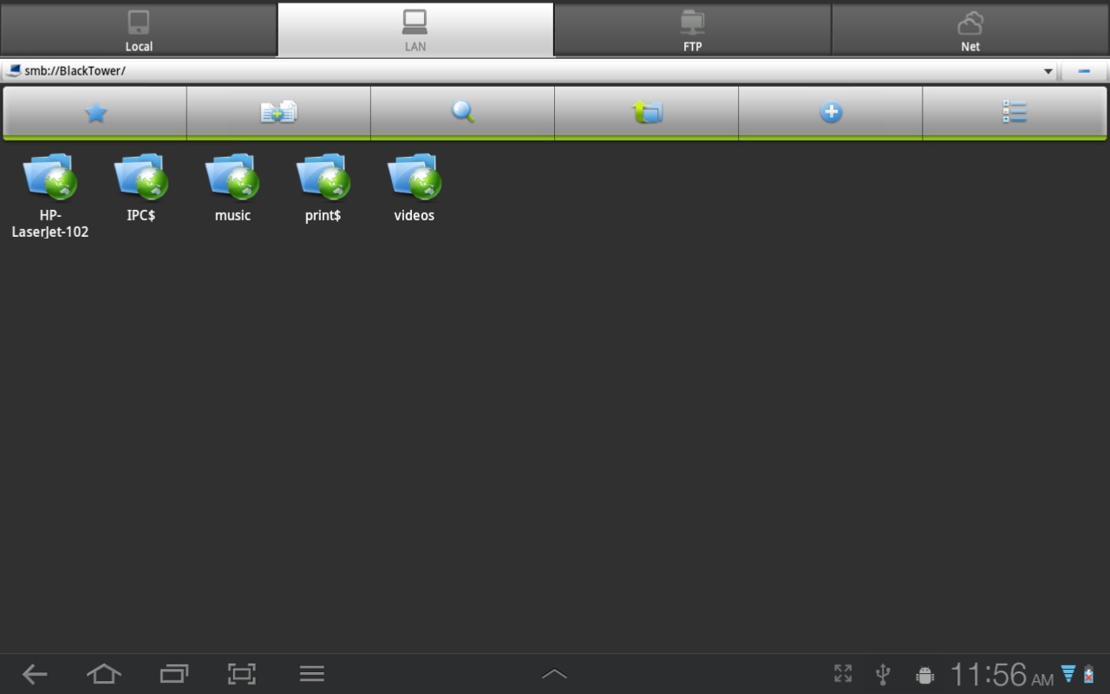This screenshot has height=694, width=1110.
Task: Open favorites with the star icon
Action: coord(95,112)
